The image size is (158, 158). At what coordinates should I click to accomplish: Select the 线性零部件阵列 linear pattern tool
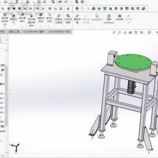coord(5,19)
